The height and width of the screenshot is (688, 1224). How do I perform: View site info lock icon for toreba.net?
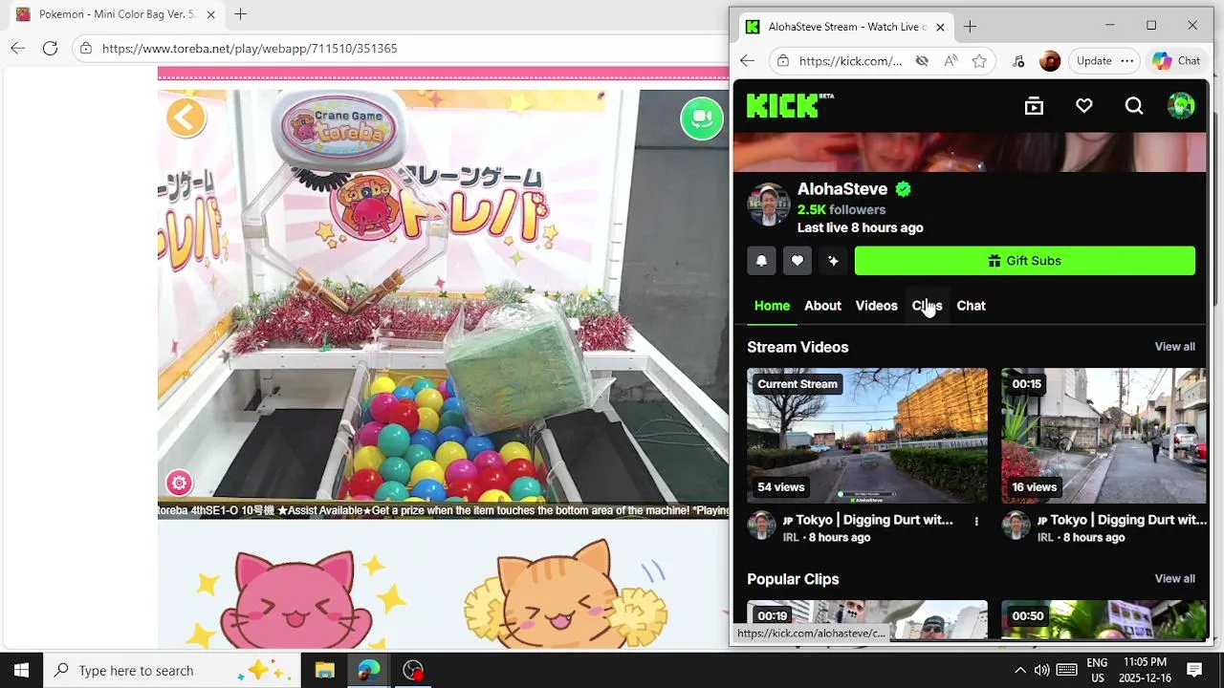85,48
